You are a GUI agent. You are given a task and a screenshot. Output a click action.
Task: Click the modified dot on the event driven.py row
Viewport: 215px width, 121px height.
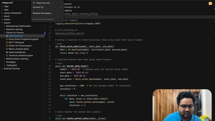[42, 36]
